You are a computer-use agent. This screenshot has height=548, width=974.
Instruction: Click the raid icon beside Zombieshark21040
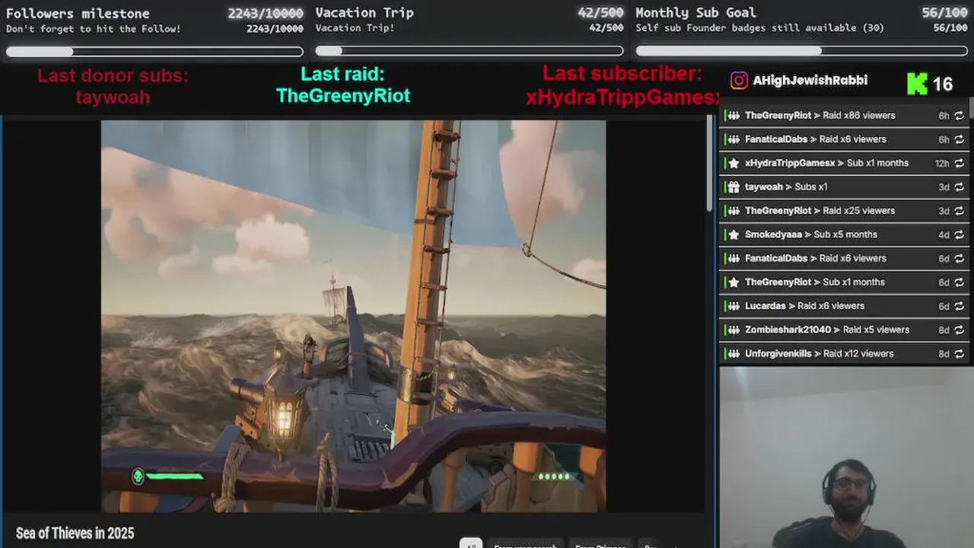(x=733, y=330)
